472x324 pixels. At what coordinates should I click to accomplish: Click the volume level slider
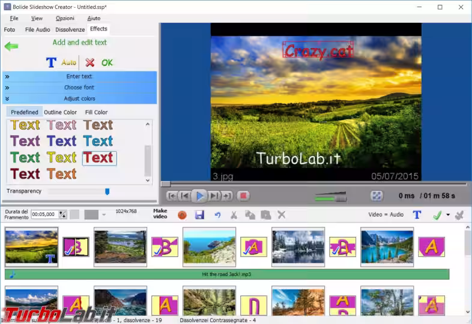pos(330,197)
